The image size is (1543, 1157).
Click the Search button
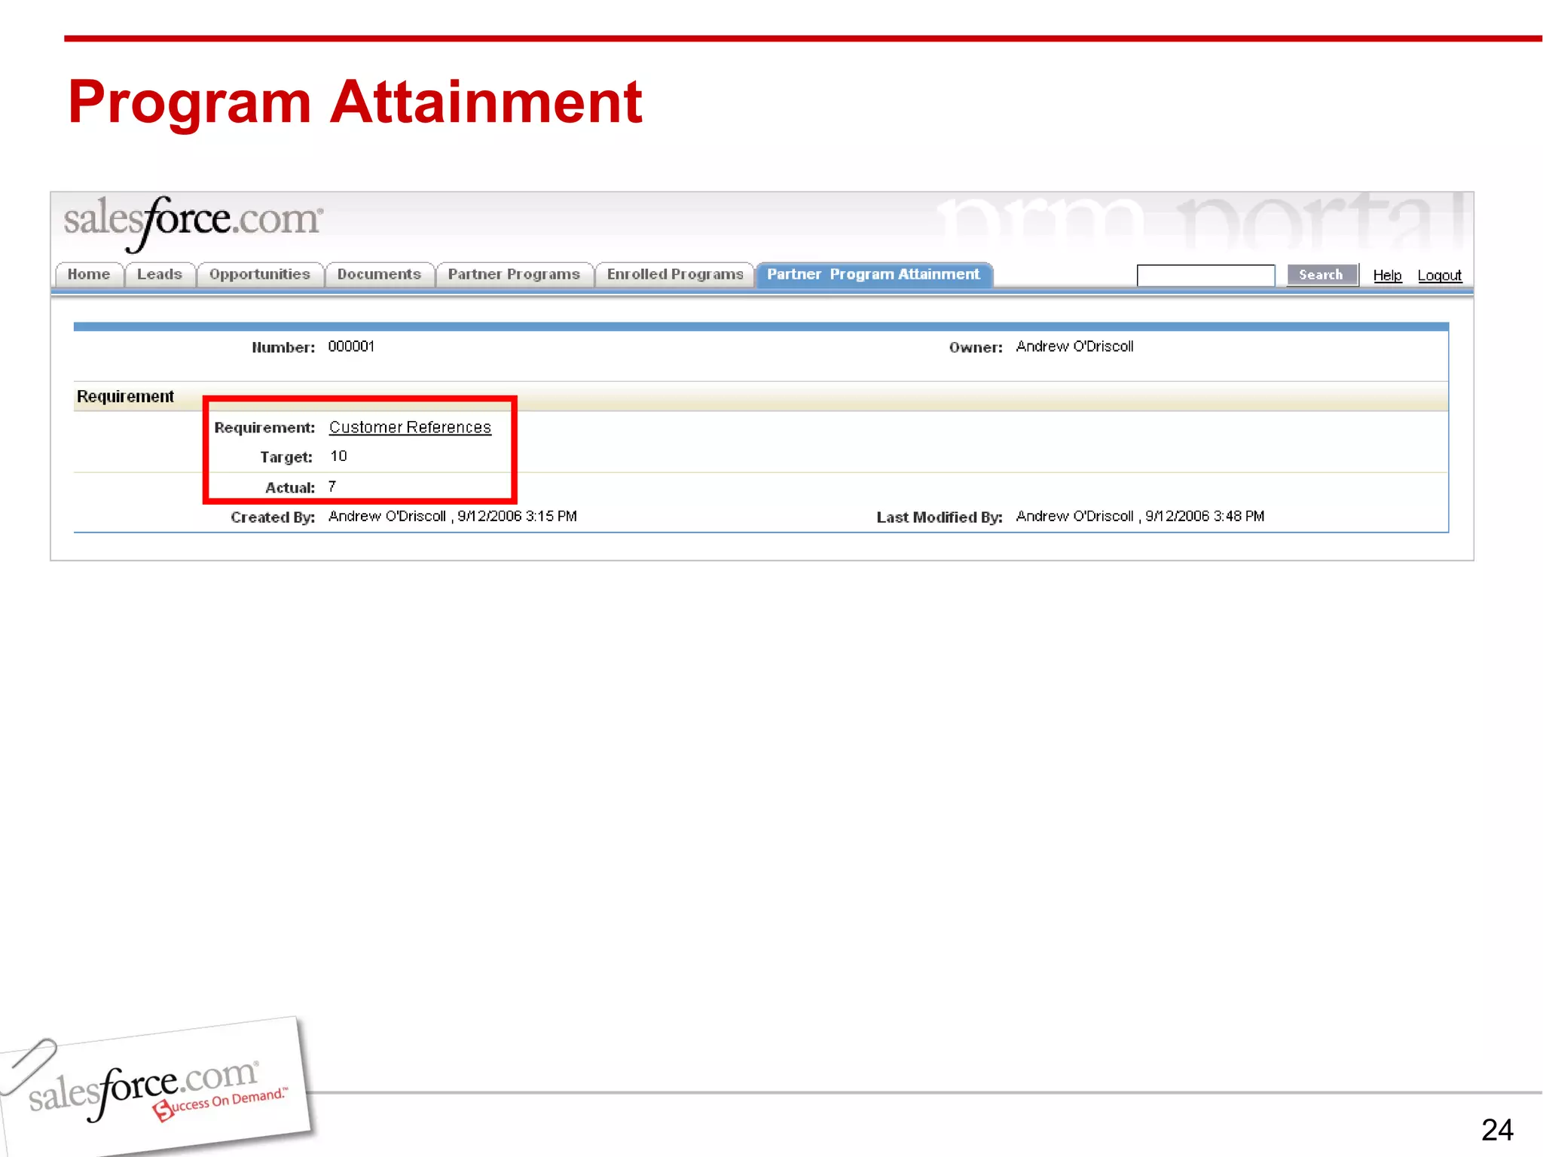pos(1321,275)
